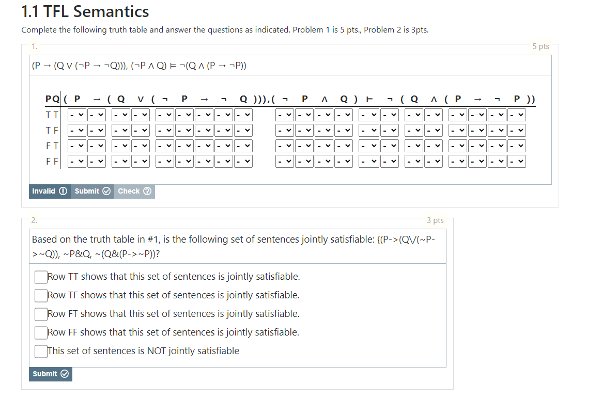Screen dimensions: 602x399
Task: Submit the truth table in problem 1
Action: point(92,191)
